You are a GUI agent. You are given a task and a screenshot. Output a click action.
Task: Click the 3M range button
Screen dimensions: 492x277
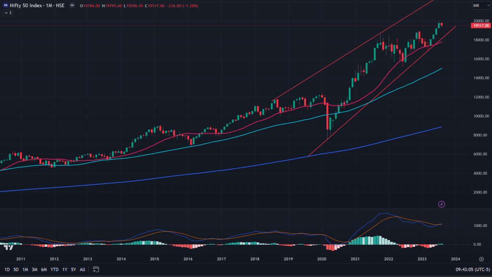click(x=35, y=269)
